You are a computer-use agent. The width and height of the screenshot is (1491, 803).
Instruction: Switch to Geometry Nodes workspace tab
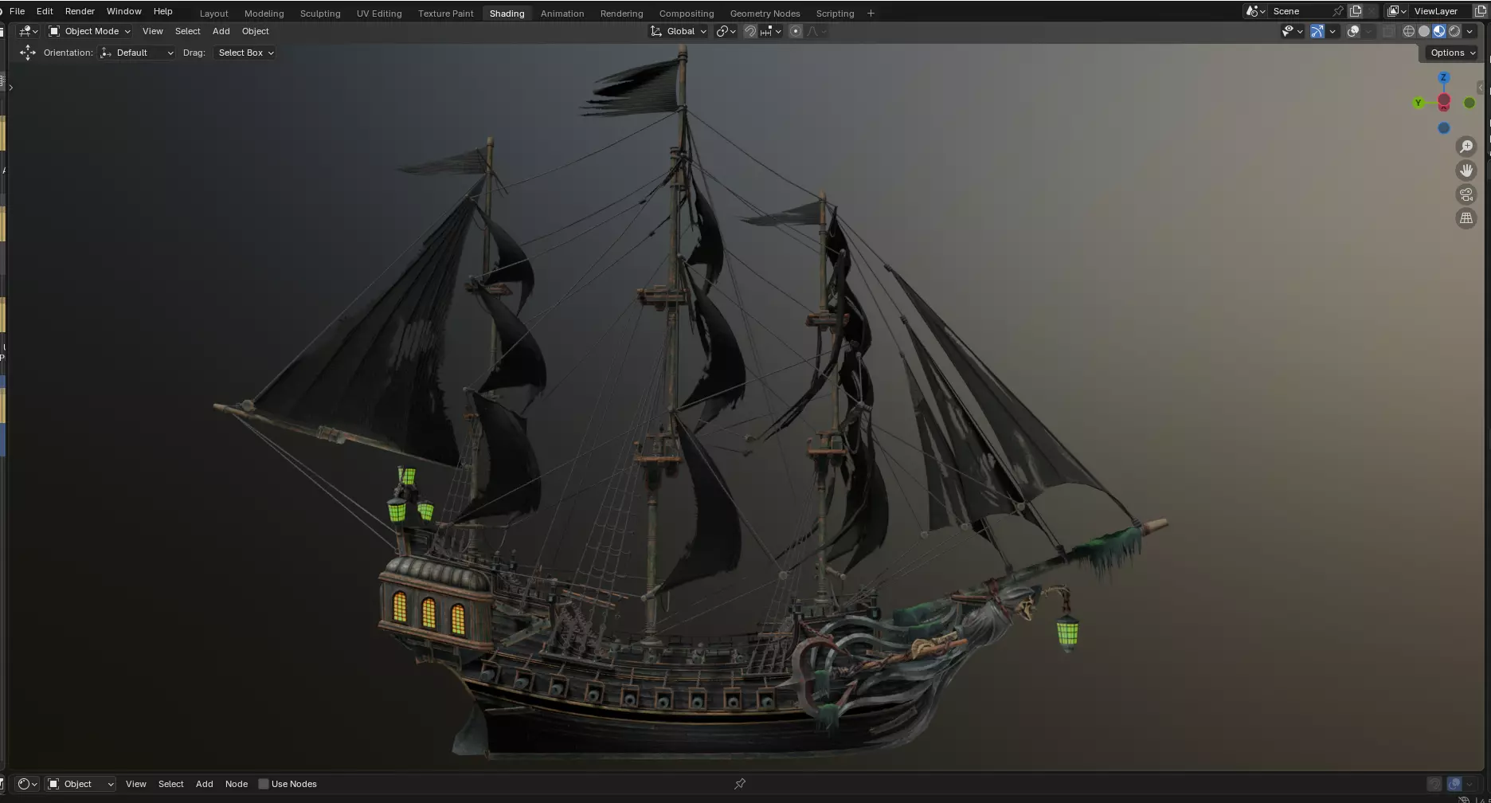(765, 14)
